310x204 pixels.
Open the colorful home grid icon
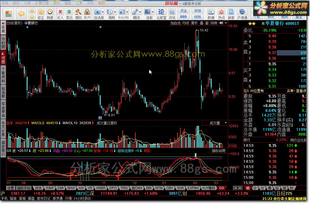pos(8,14)
